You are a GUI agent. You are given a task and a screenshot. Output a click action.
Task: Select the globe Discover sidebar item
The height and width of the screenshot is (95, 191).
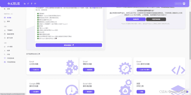coord(7,9)
